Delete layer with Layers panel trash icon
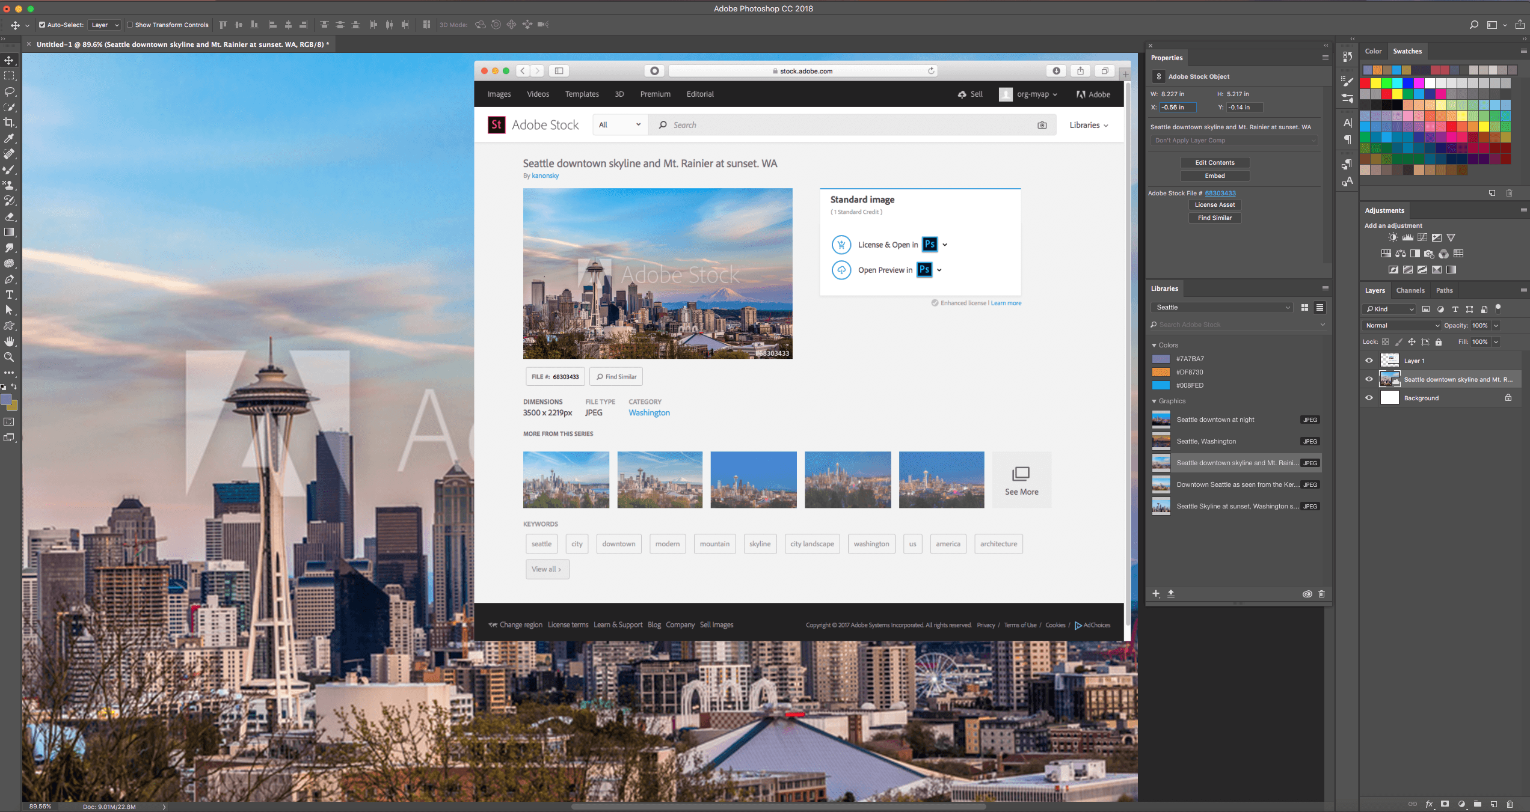This screenshot has height=812, width=1530. click(x=1510, y=804)
